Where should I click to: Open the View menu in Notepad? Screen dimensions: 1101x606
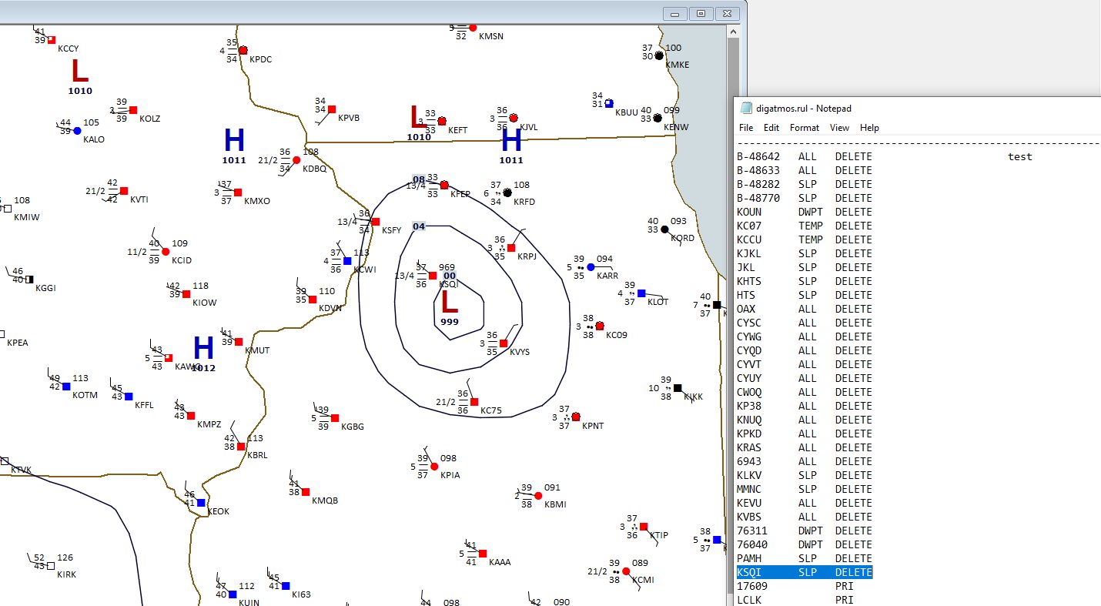pyautogui.click(x=839, y=128)
